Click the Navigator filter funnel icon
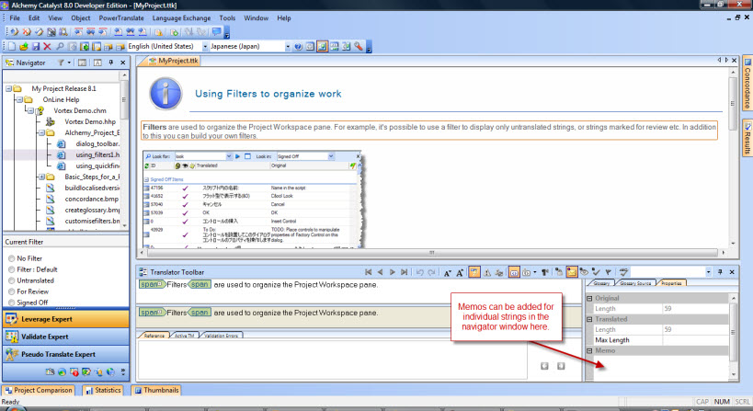753x411 pixels. click(61, 63)
